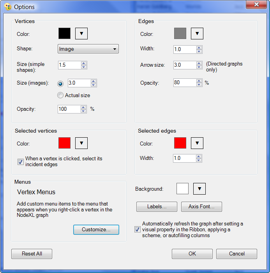Click the black vertex color swatch
The image size is (270, 273).
pos(64,34)
